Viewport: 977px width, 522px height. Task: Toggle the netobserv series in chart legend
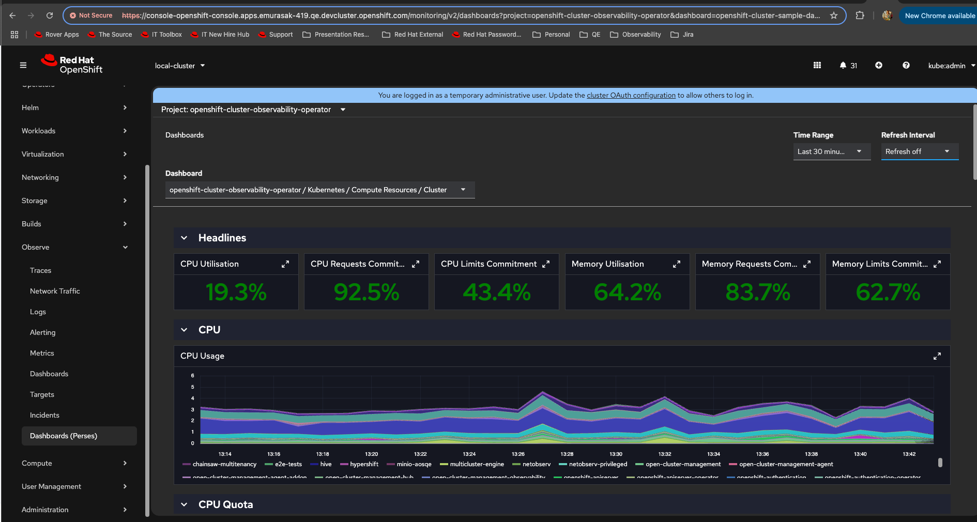click(x=537, y=464)
